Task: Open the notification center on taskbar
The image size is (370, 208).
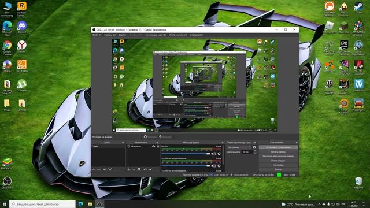Action: tap(364, 204)
